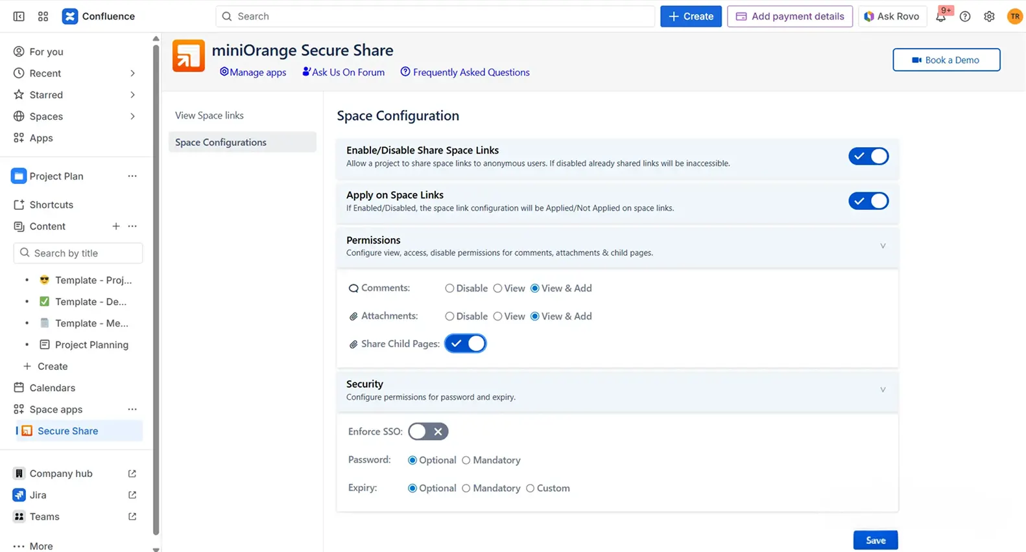Open Content more actions ellipsis
Viewport: 1026px width, 552px height.
[x=132, y=226]
